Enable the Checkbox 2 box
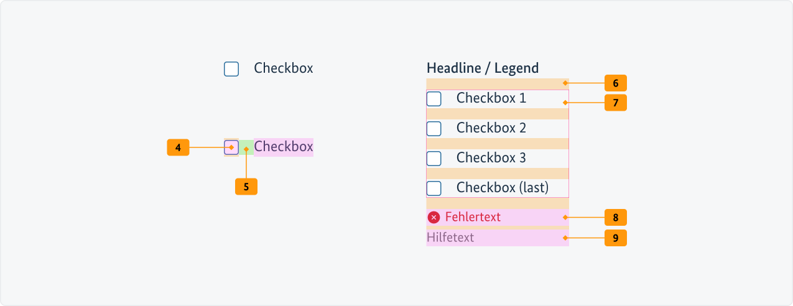Image resolution: width=793 pixels, height=306 pixels. point(434,128)
